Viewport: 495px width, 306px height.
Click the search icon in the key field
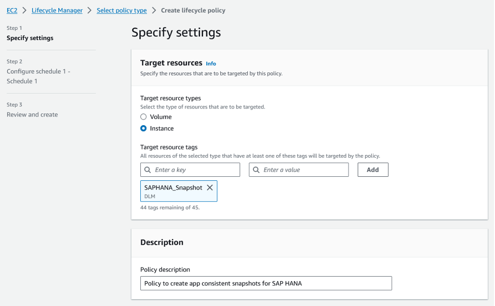click(148, 170)
